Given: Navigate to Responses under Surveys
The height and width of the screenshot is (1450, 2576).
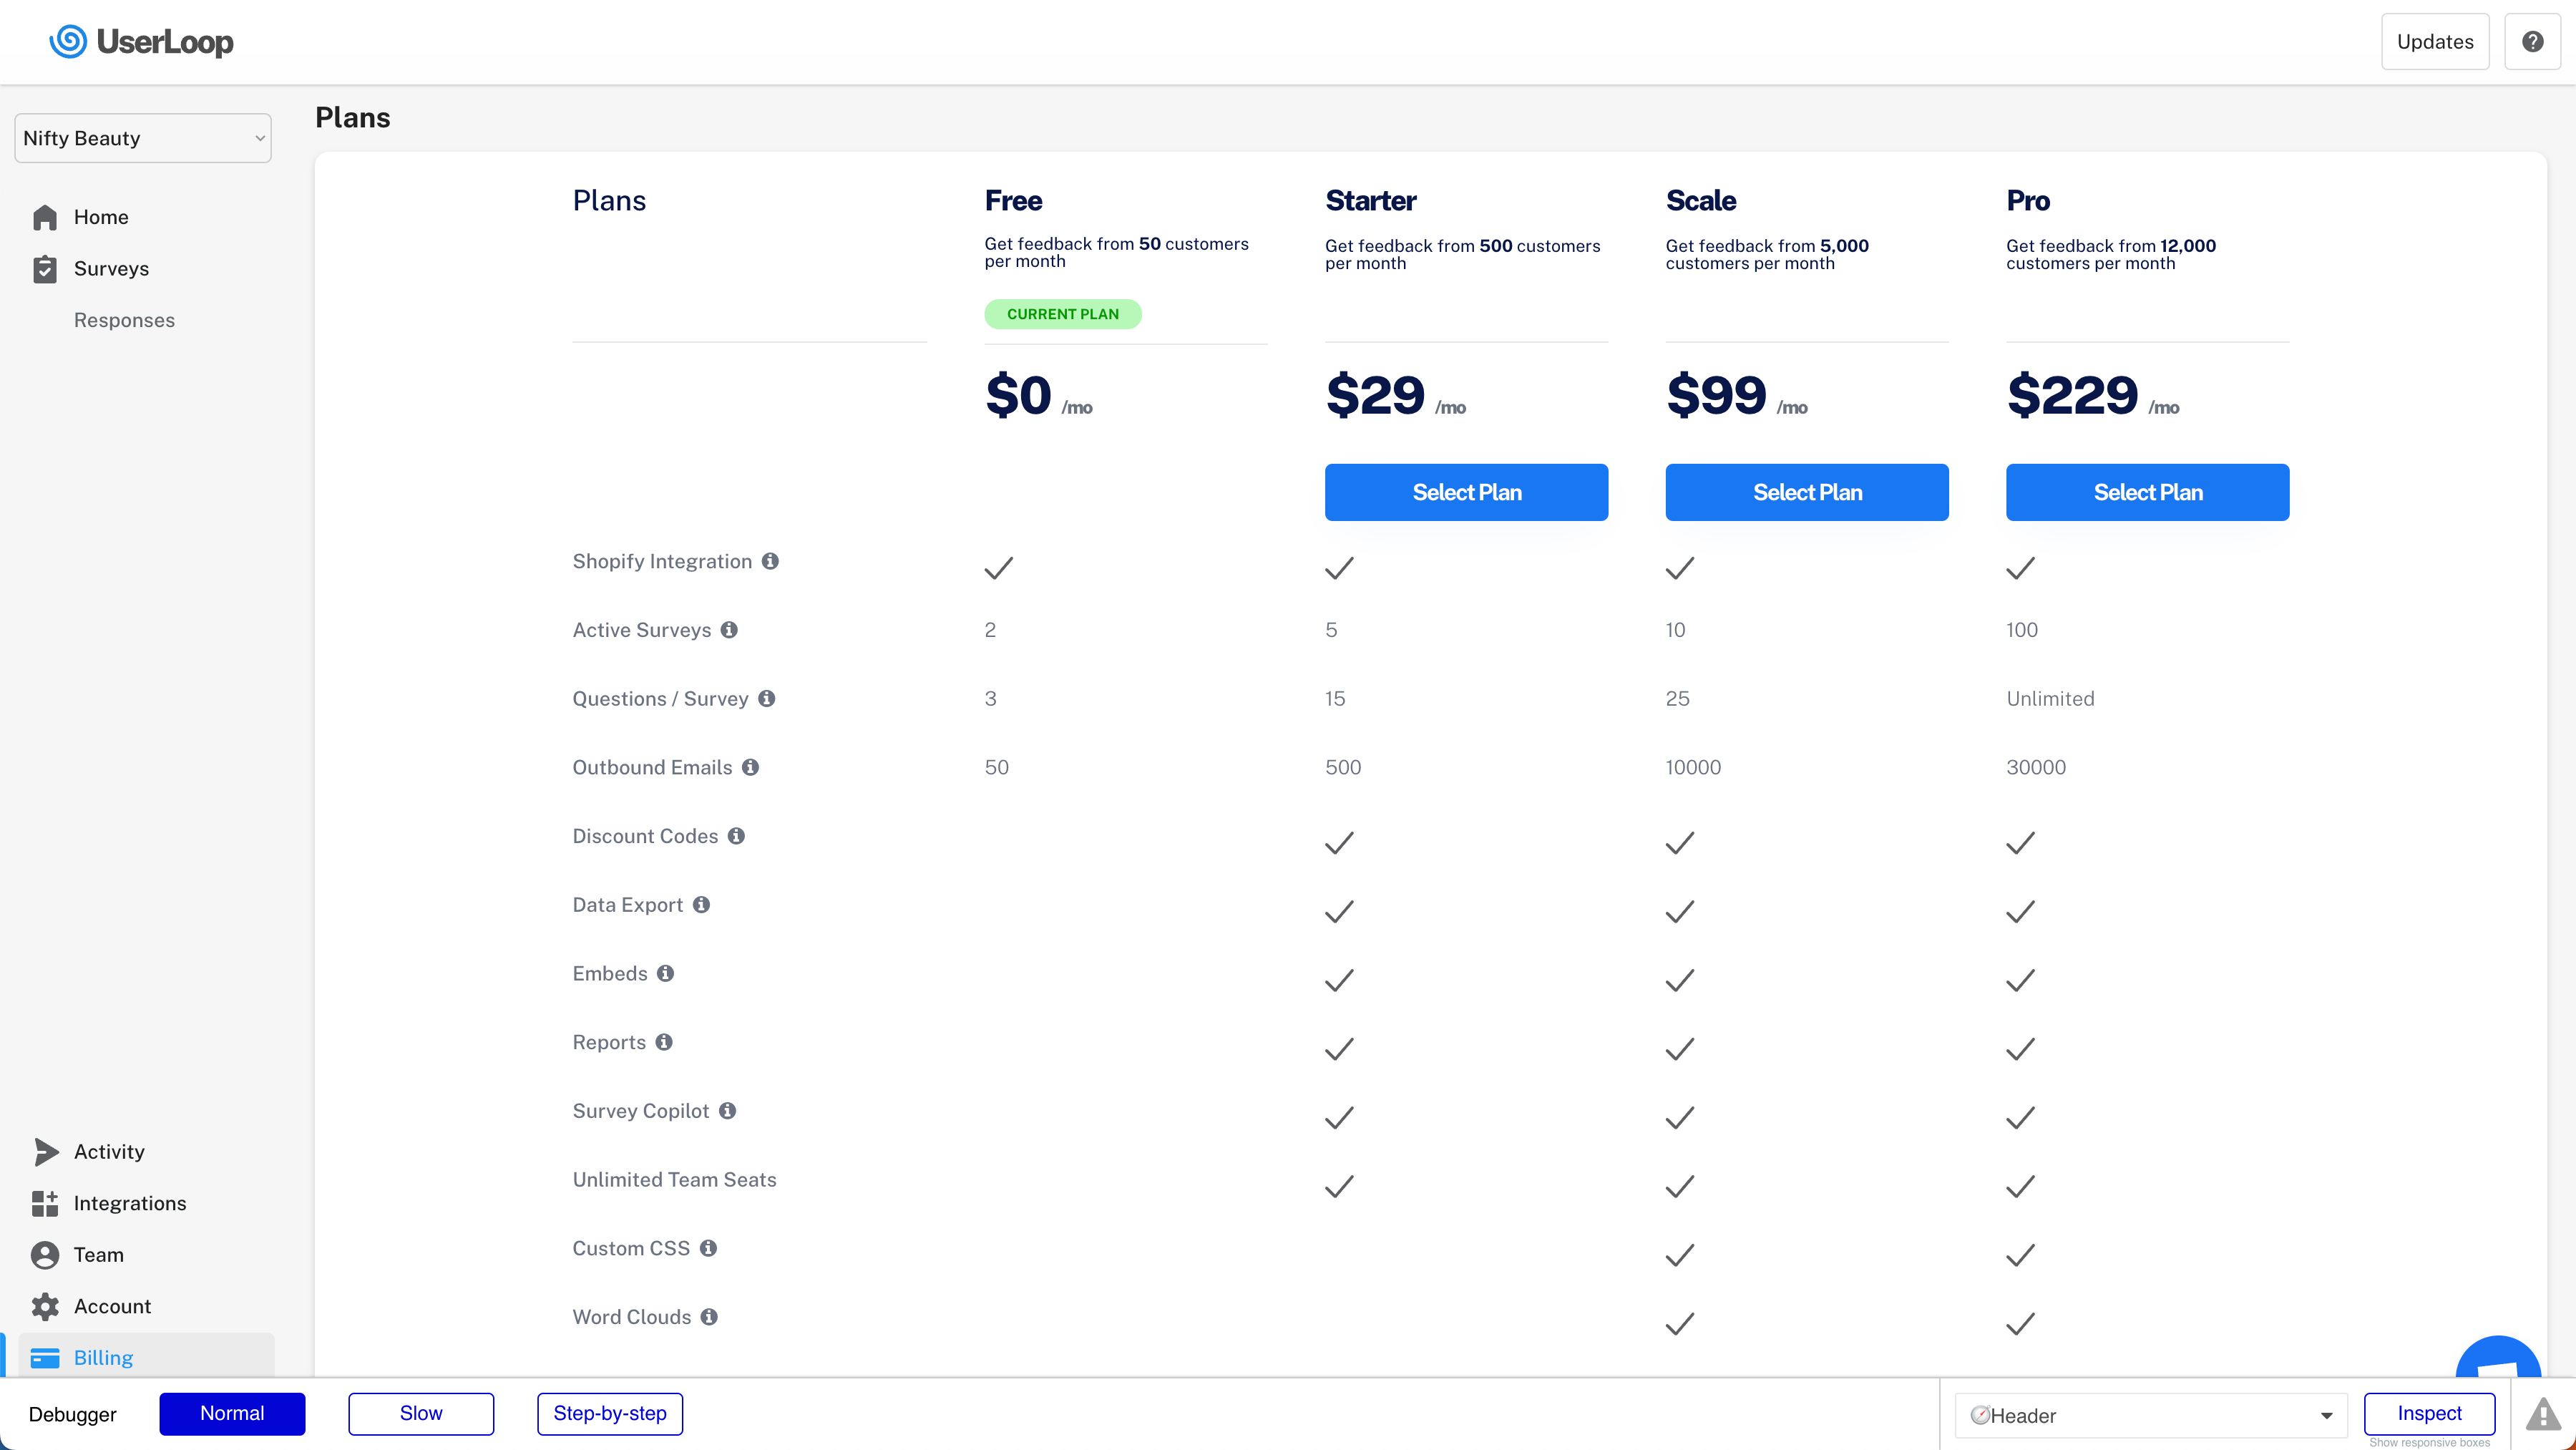Looking at the screenshot, I should click(x=124, y=320).
